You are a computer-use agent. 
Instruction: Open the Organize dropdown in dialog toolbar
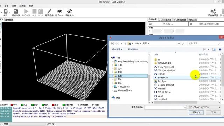117,49
